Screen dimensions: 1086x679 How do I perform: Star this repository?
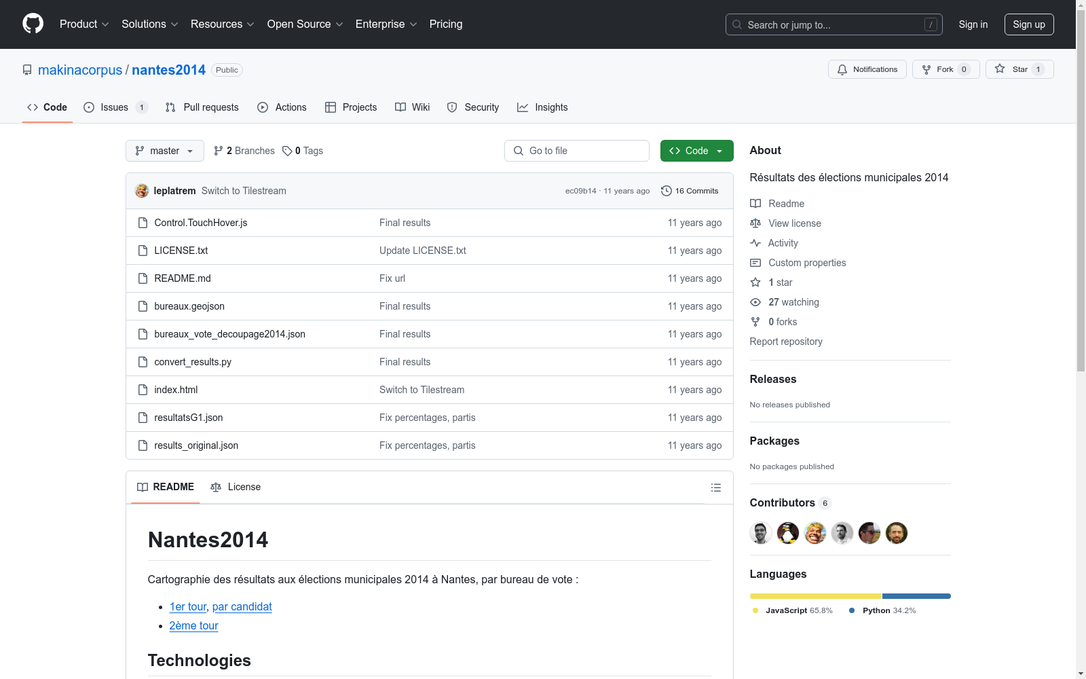click(1019, 69)
